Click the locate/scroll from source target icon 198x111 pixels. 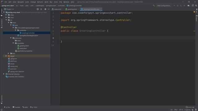tap(38, 9)
